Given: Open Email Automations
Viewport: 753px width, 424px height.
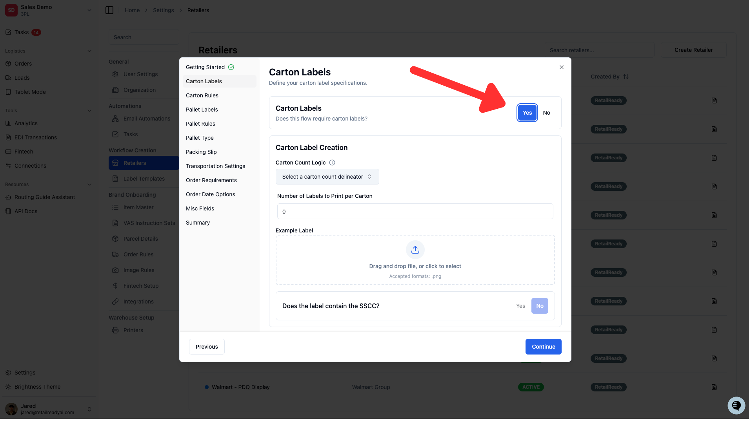Looking at the screenshot, I should 147,119.
